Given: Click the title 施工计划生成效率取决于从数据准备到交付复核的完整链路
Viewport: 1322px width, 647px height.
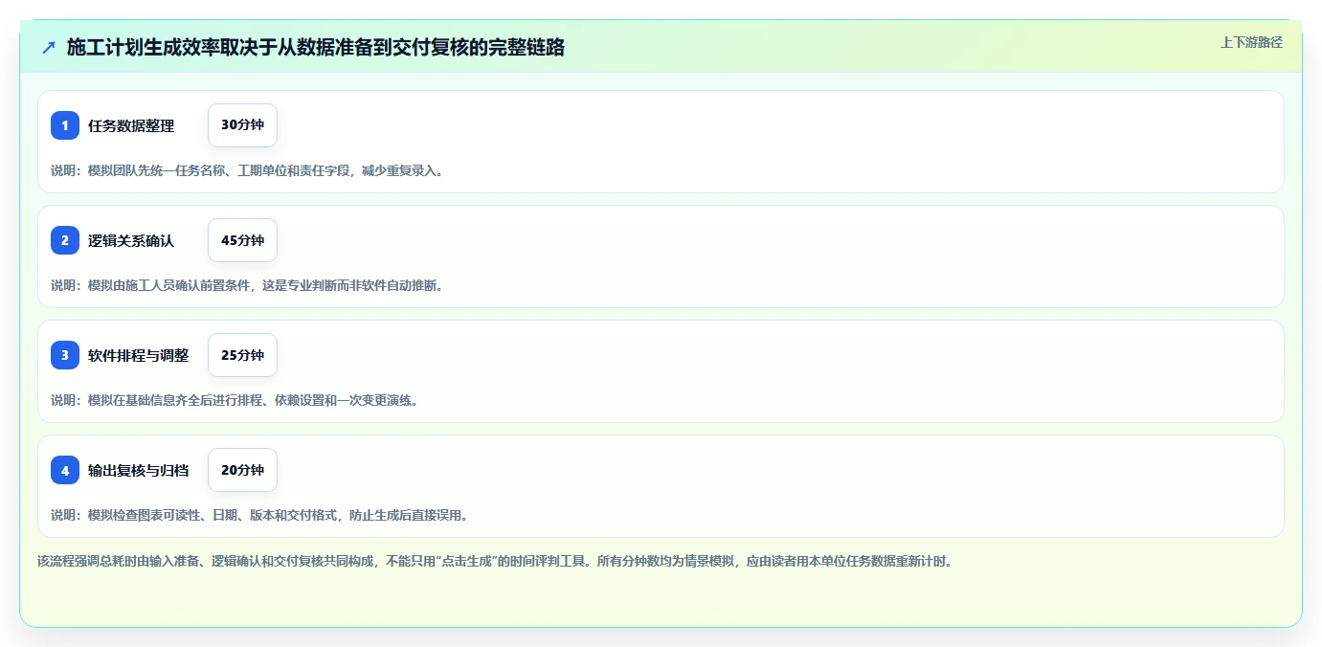Looking at the screenshot, I should click(x=316, y=47).
